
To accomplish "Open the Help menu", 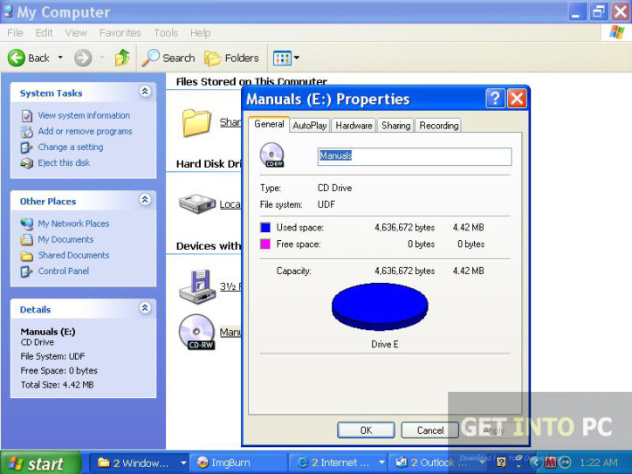I will pyautogui.click(x=200, y=32).
